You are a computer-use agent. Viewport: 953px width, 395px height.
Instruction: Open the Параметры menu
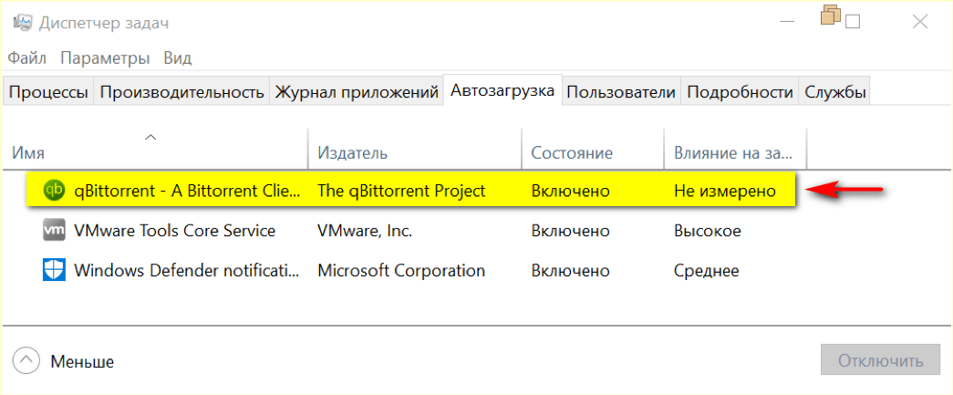(105, 57)
